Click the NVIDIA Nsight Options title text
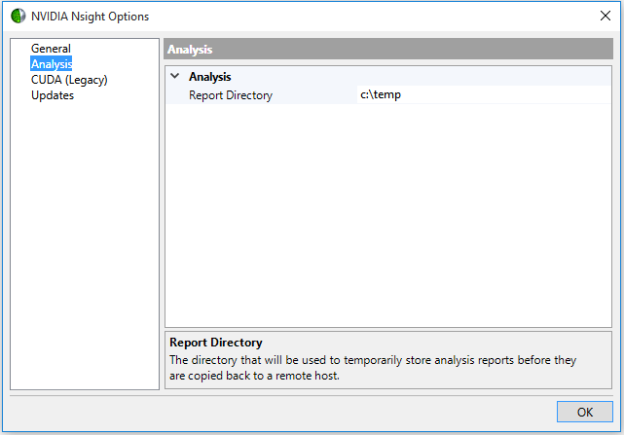624x435 pixels. (90, 17)
